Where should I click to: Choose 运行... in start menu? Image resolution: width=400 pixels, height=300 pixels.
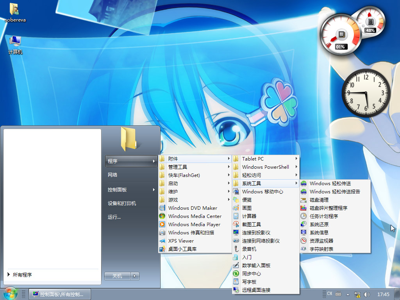coord(131,217)
